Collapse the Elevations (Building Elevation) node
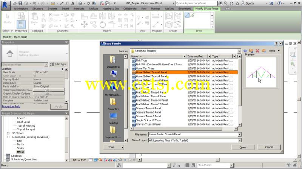Screen dimensions: 302x169 [8, 137]
